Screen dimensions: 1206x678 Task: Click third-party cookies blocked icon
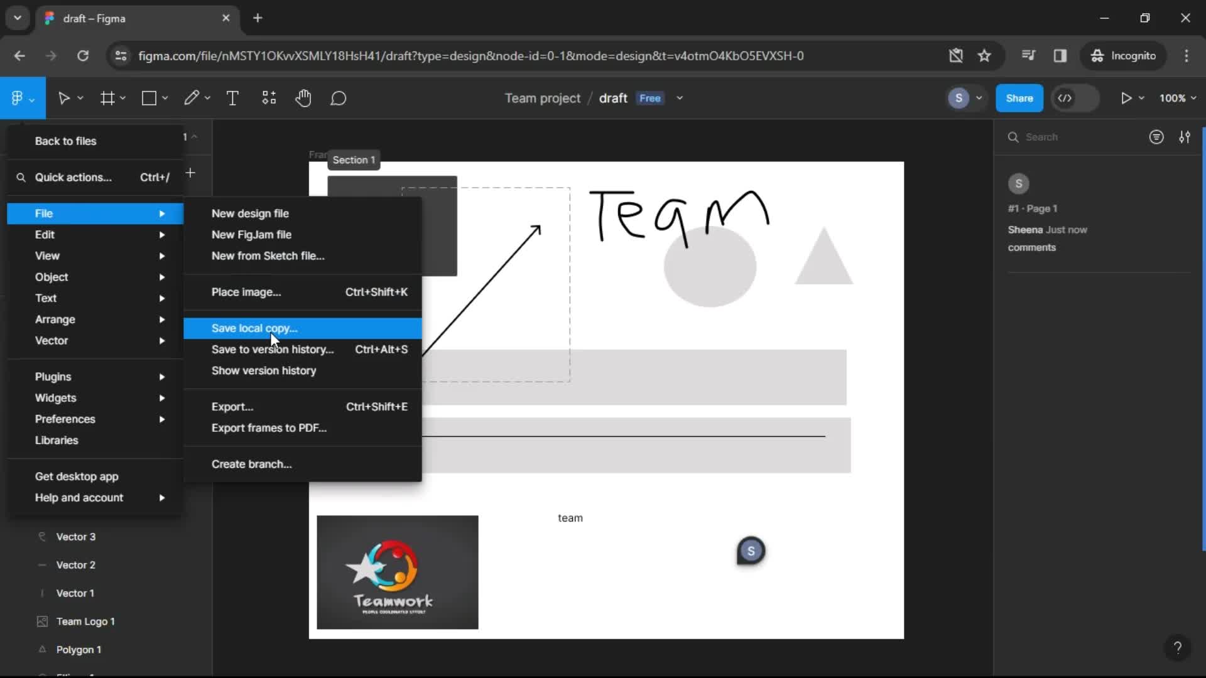(x=955, y=55)
